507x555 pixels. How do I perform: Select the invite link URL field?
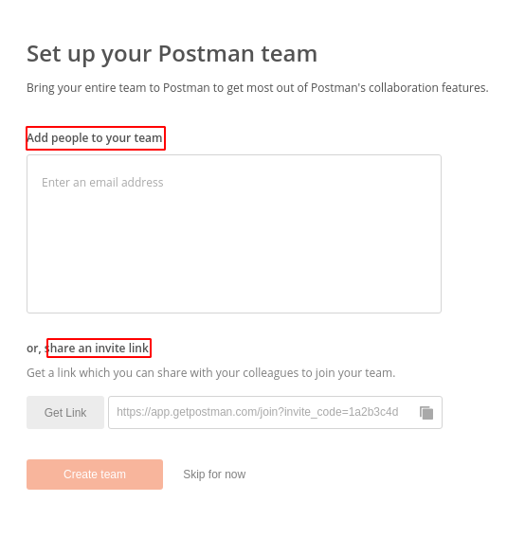[275, 412]
